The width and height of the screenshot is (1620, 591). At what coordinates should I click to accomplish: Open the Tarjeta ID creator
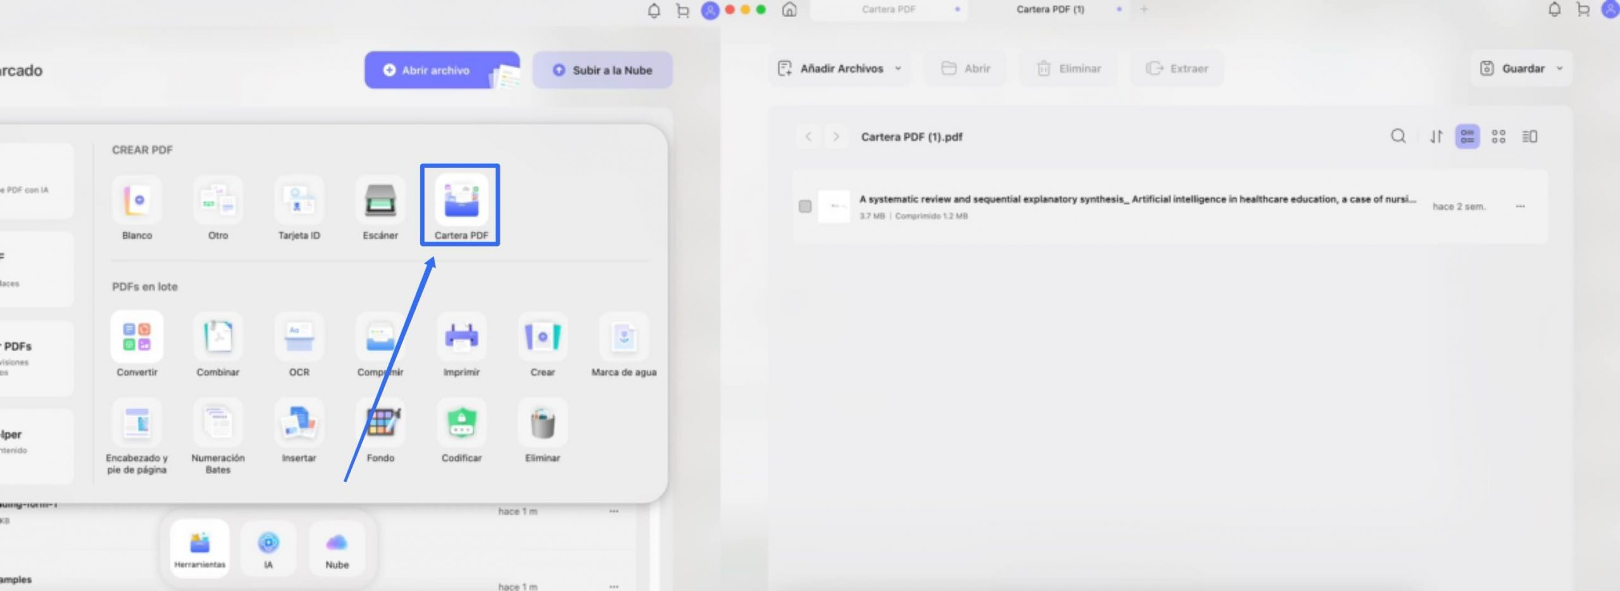pyautogui.click(x=299, y=207)
